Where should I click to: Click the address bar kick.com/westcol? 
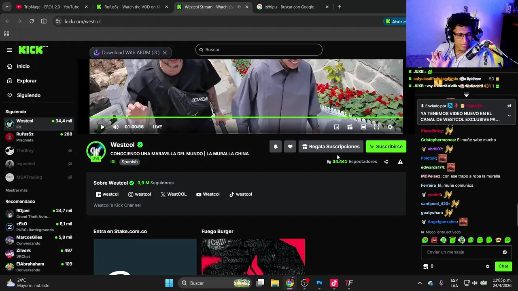(x=83, y=21)
